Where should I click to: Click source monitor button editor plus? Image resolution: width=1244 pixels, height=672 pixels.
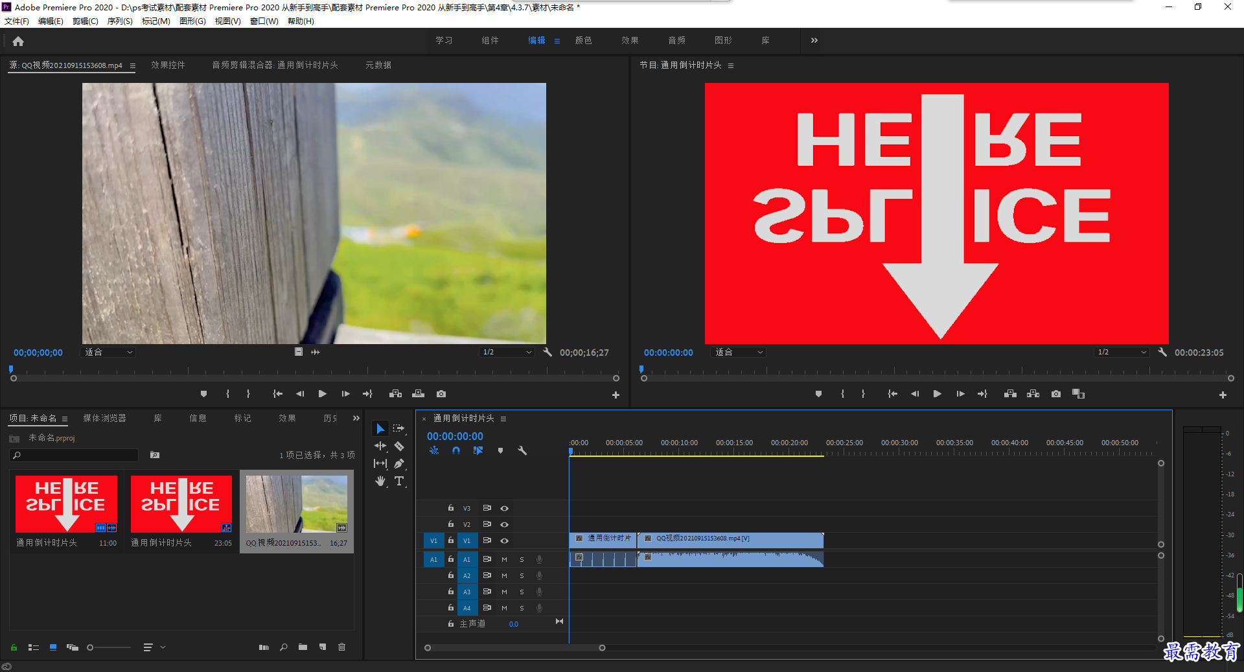tap(616, 395)
